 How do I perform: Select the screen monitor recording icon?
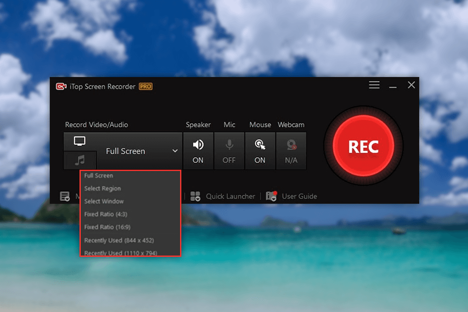79,141
